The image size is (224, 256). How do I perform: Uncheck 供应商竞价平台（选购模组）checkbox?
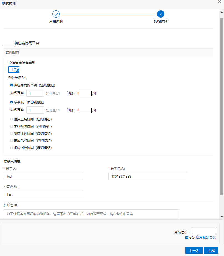11,85
